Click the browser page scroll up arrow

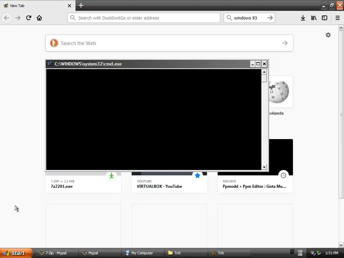click(x=341, y=28)
